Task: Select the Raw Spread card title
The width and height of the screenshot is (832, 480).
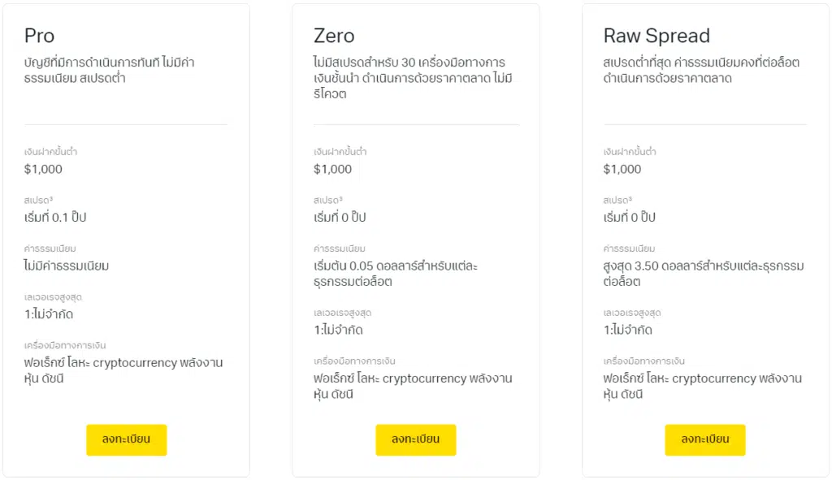Action: point(656,36)
